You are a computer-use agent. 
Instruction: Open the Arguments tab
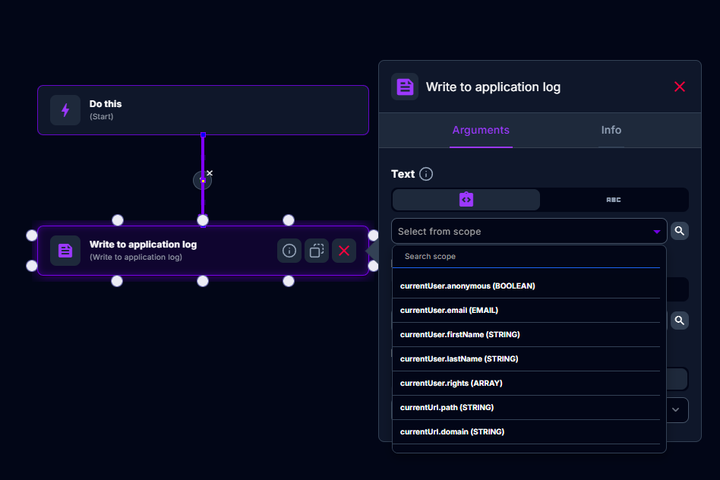coord(481,130)
